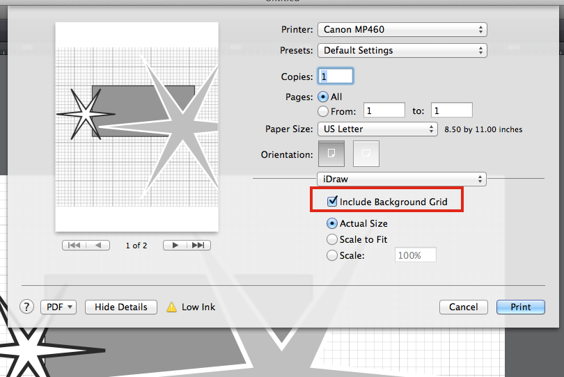564x377 pixels.
Task: Go to next preview page
Action: pyautogui.click(x=175, y=245)
